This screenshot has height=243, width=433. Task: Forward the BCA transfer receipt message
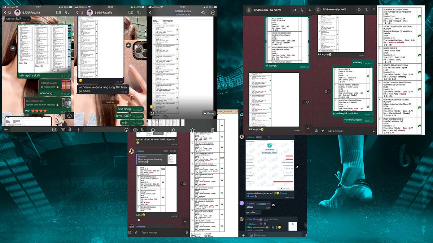pyautogui.click(x=297, y=167)
